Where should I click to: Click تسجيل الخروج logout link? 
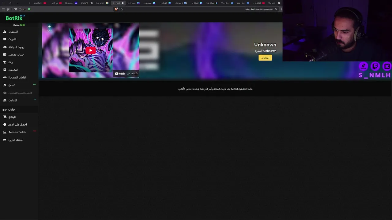click(x=16, y=140)
